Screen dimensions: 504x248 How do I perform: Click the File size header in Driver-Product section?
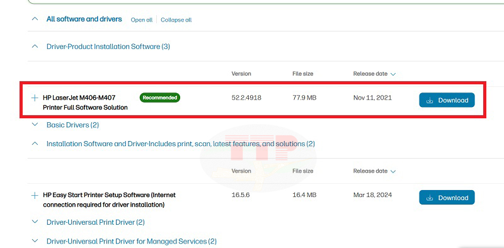tap(303, 74)
